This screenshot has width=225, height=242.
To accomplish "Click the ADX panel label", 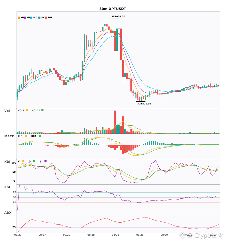I will coord(8,213).
